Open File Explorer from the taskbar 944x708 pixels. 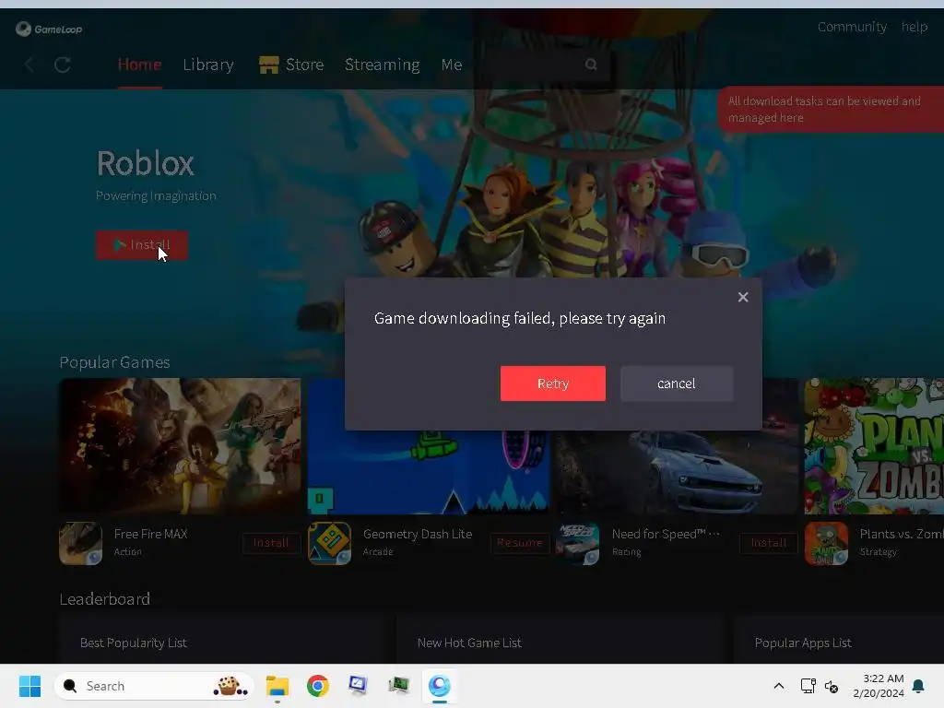(277, 686)
